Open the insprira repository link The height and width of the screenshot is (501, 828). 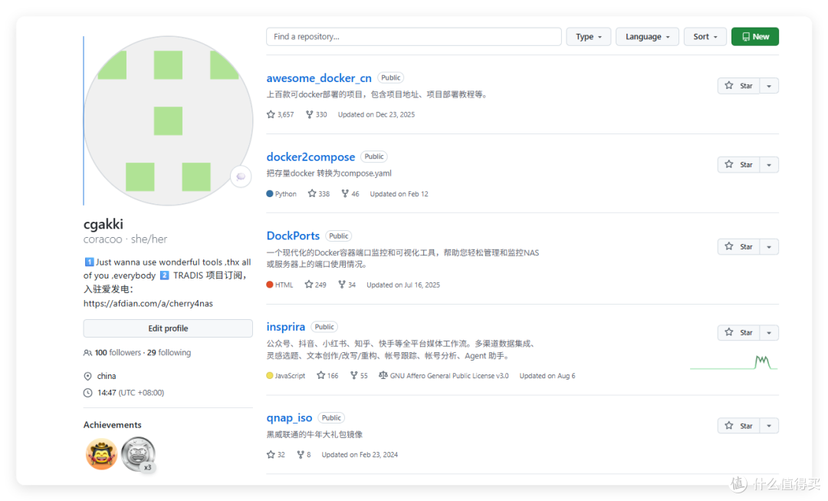[x=286, y=327]
